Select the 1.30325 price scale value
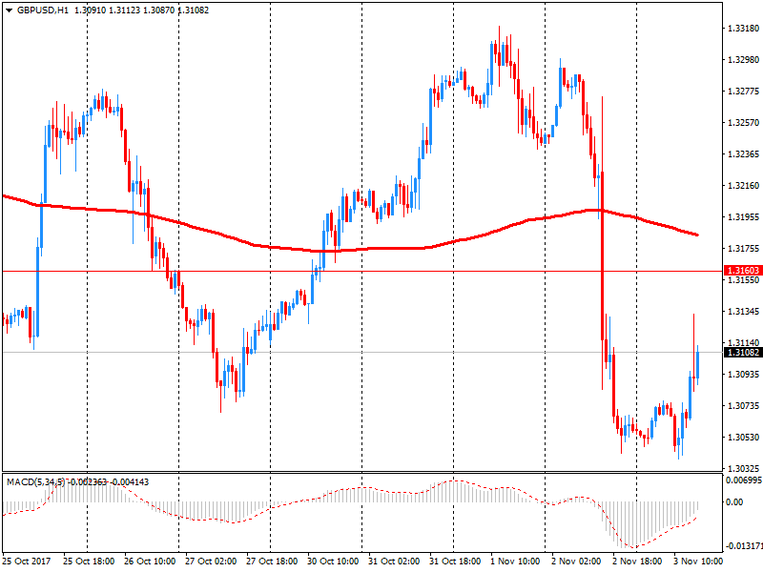This screenshot has width=763, height=572. tap(743, 468)
